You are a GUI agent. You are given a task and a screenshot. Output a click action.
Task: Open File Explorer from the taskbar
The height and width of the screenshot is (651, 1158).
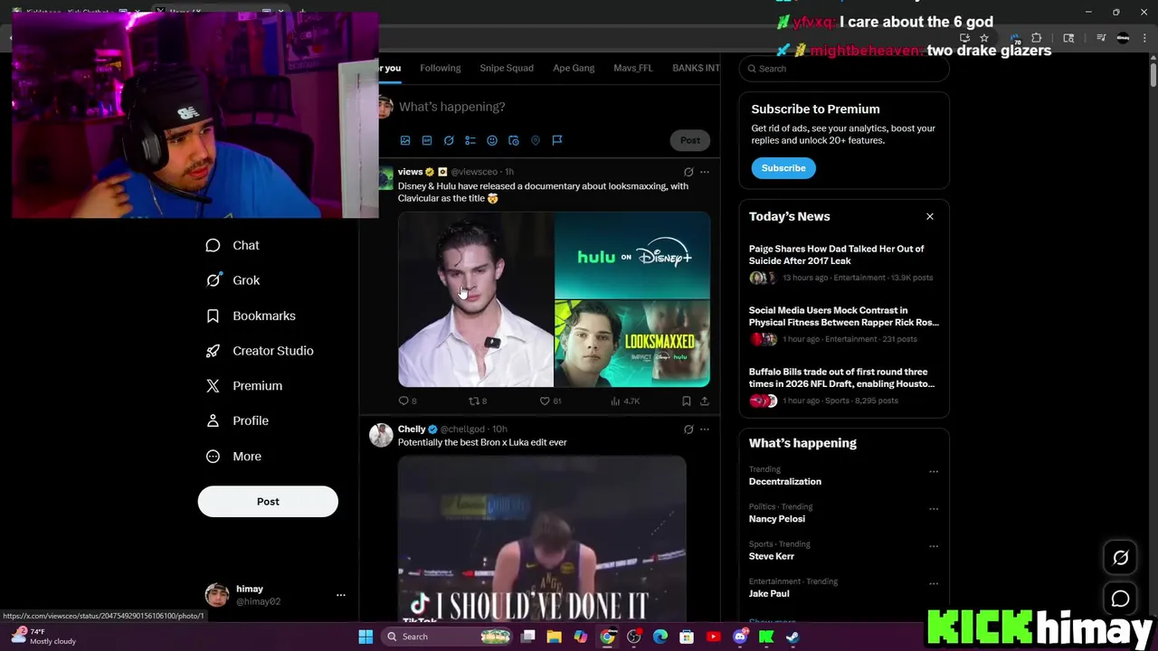(x=554, y=637)
